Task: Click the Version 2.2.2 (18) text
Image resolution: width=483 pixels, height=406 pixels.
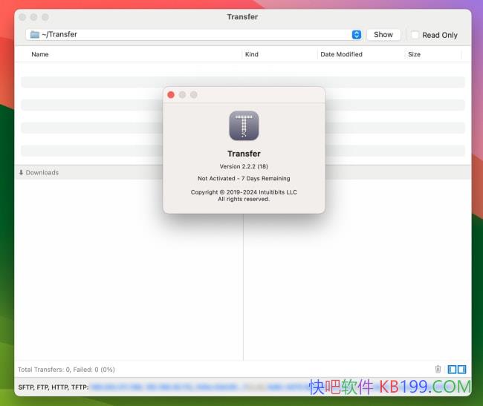Action: (244, 166)
